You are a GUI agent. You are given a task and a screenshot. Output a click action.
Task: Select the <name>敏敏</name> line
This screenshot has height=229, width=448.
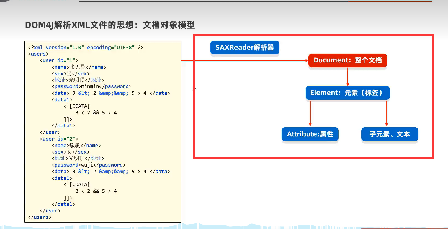click(76, 146)
